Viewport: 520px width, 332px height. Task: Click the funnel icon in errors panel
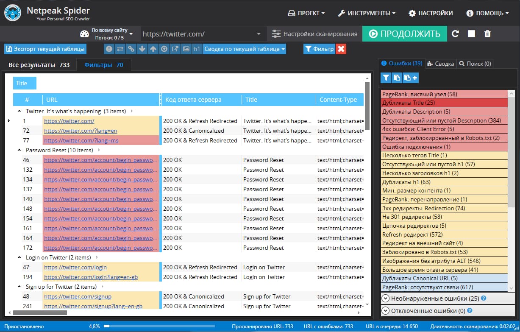tap(386, 78)
